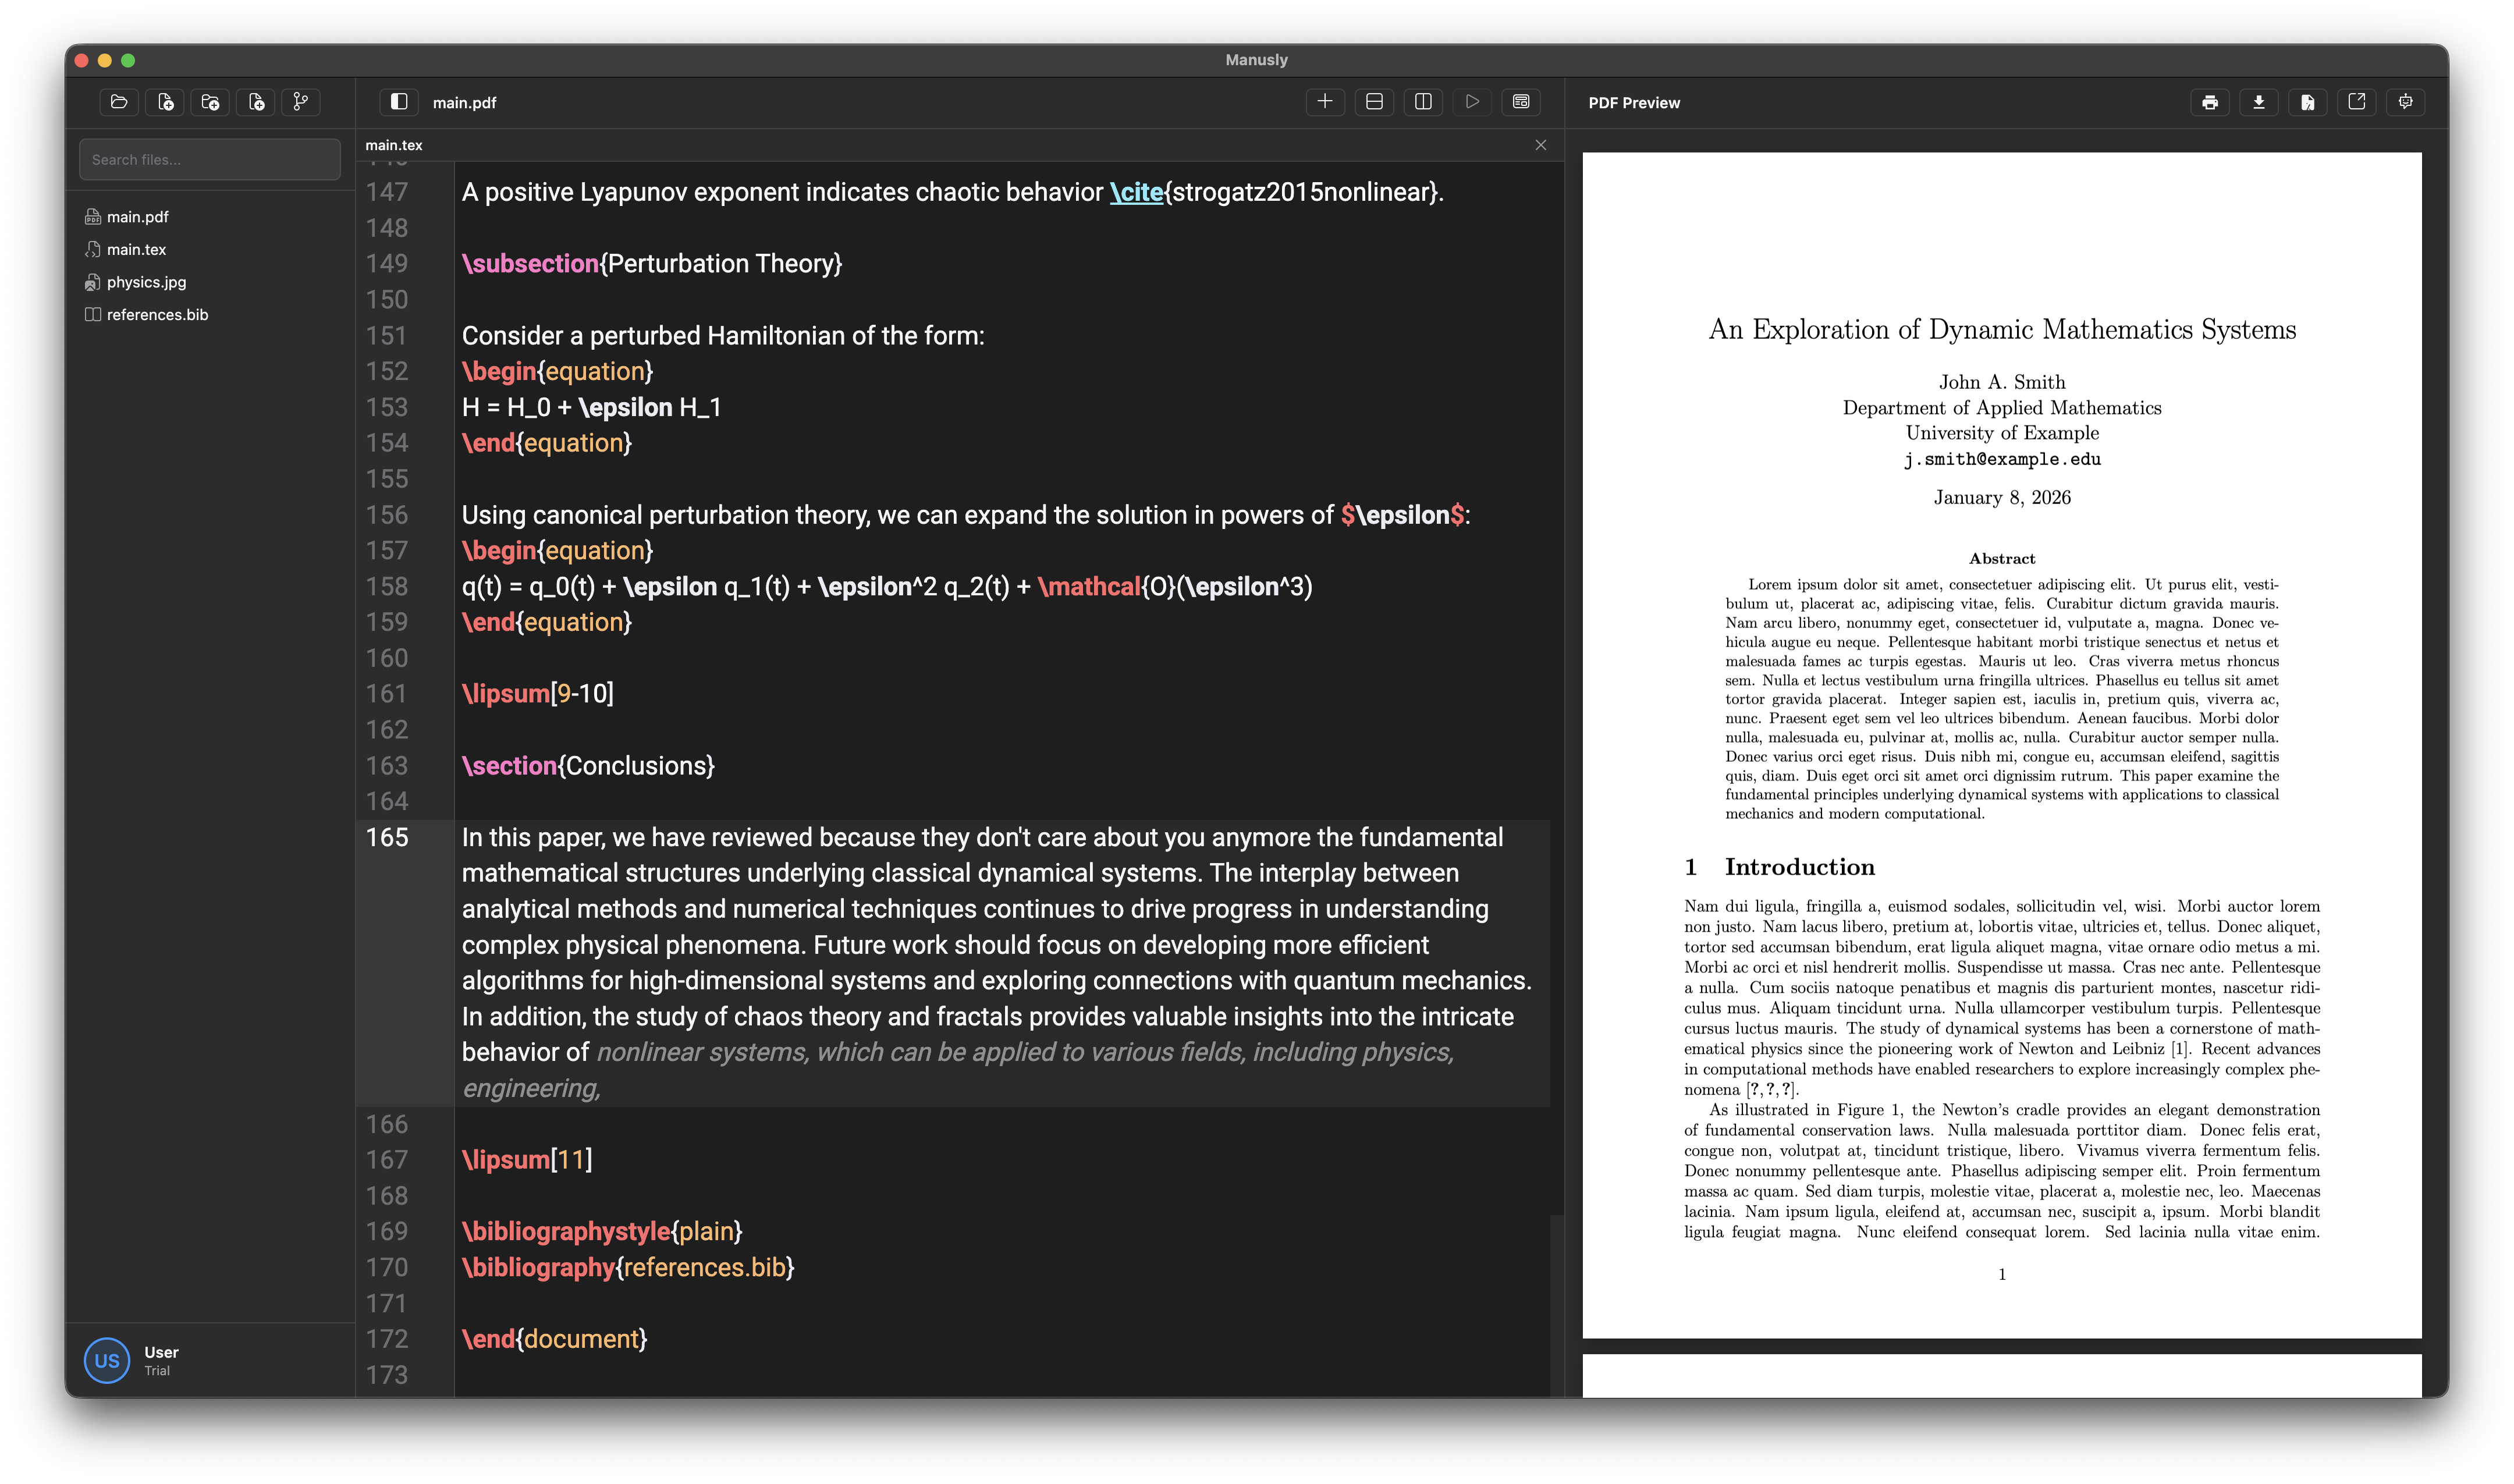Toggle vertical split editor layout
2514x1484 pixels.
(1424, 101)
